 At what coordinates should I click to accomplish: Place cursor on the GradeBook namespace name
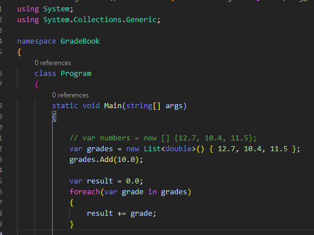tap(80, 41)
